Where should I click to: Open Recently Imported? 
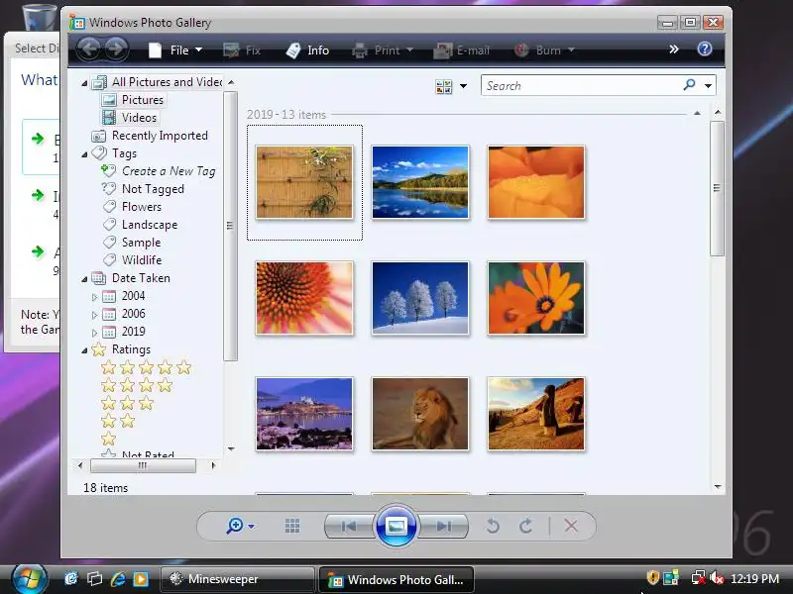pyautogui.click(x=150, y=136)
